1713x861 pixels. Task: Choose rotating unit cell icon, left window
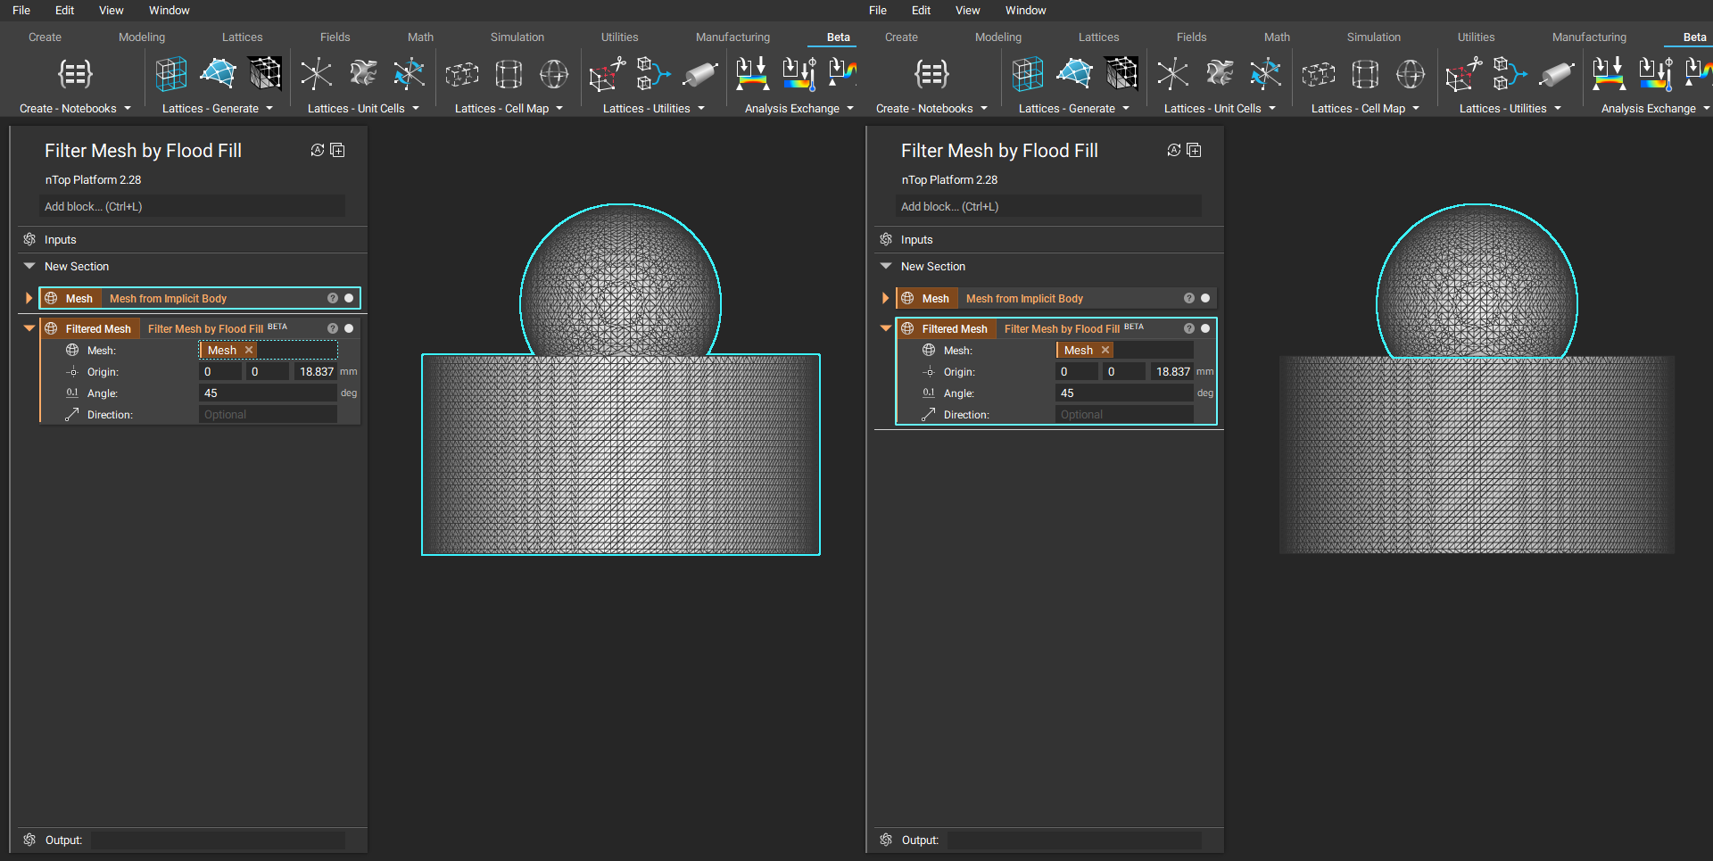[410, 73]
